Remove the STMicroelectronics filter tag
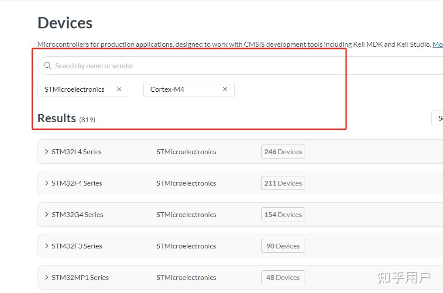This screenshot has height=293, width=443. [x=119, y=89]
